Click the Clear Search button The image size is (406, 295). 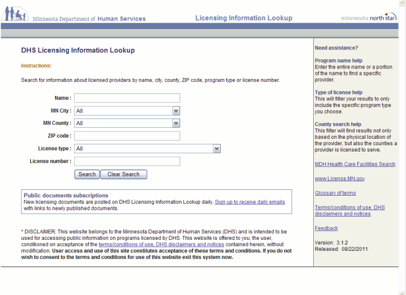tap(124, 174)
